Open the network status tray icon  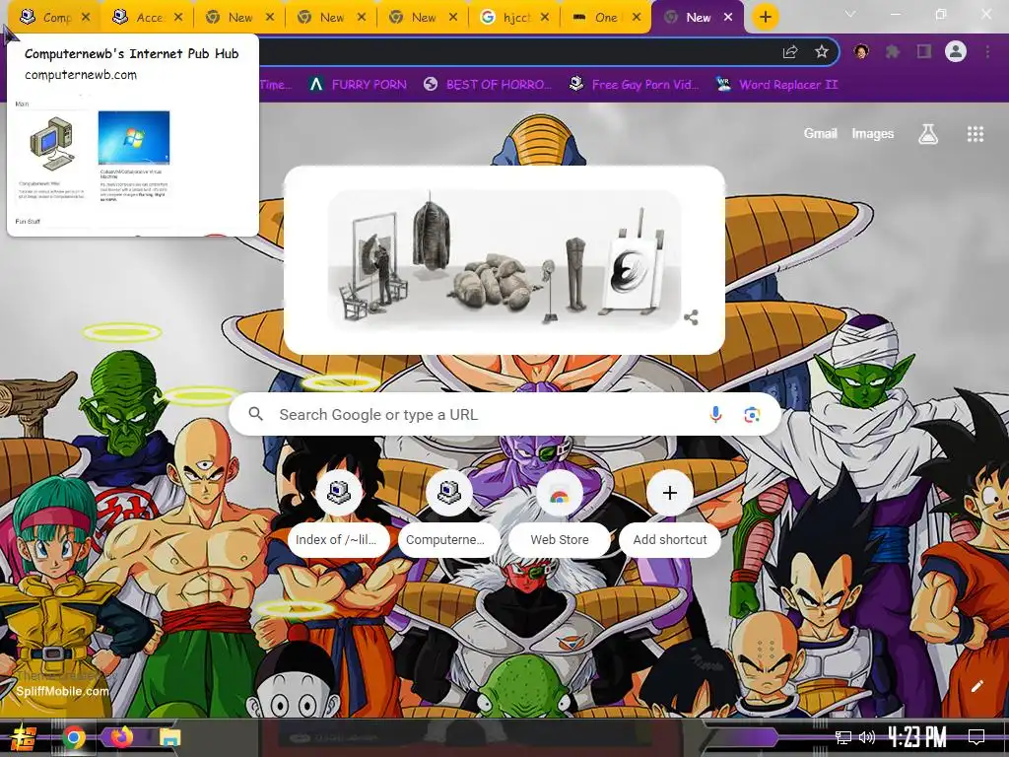point(843,737)
